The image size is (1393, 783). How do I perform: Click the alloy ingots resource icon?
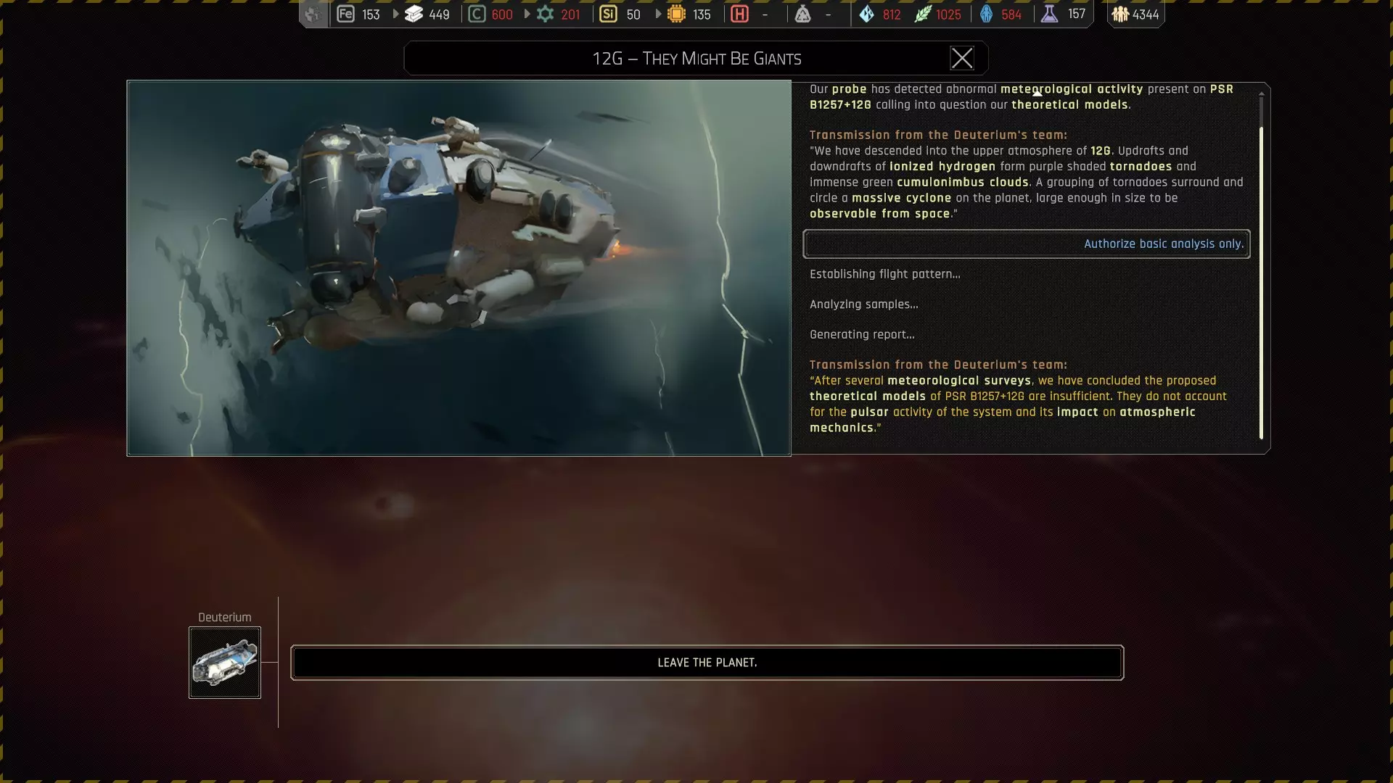click(414, 14)
